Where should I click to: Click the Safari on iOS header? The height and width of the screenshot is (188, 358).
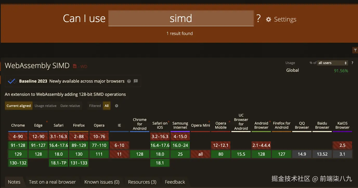tap(160, 125)
